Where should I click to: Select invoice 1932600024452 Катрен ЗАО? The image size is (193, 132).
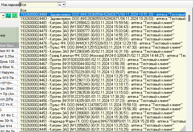click(x=103, y=117)
